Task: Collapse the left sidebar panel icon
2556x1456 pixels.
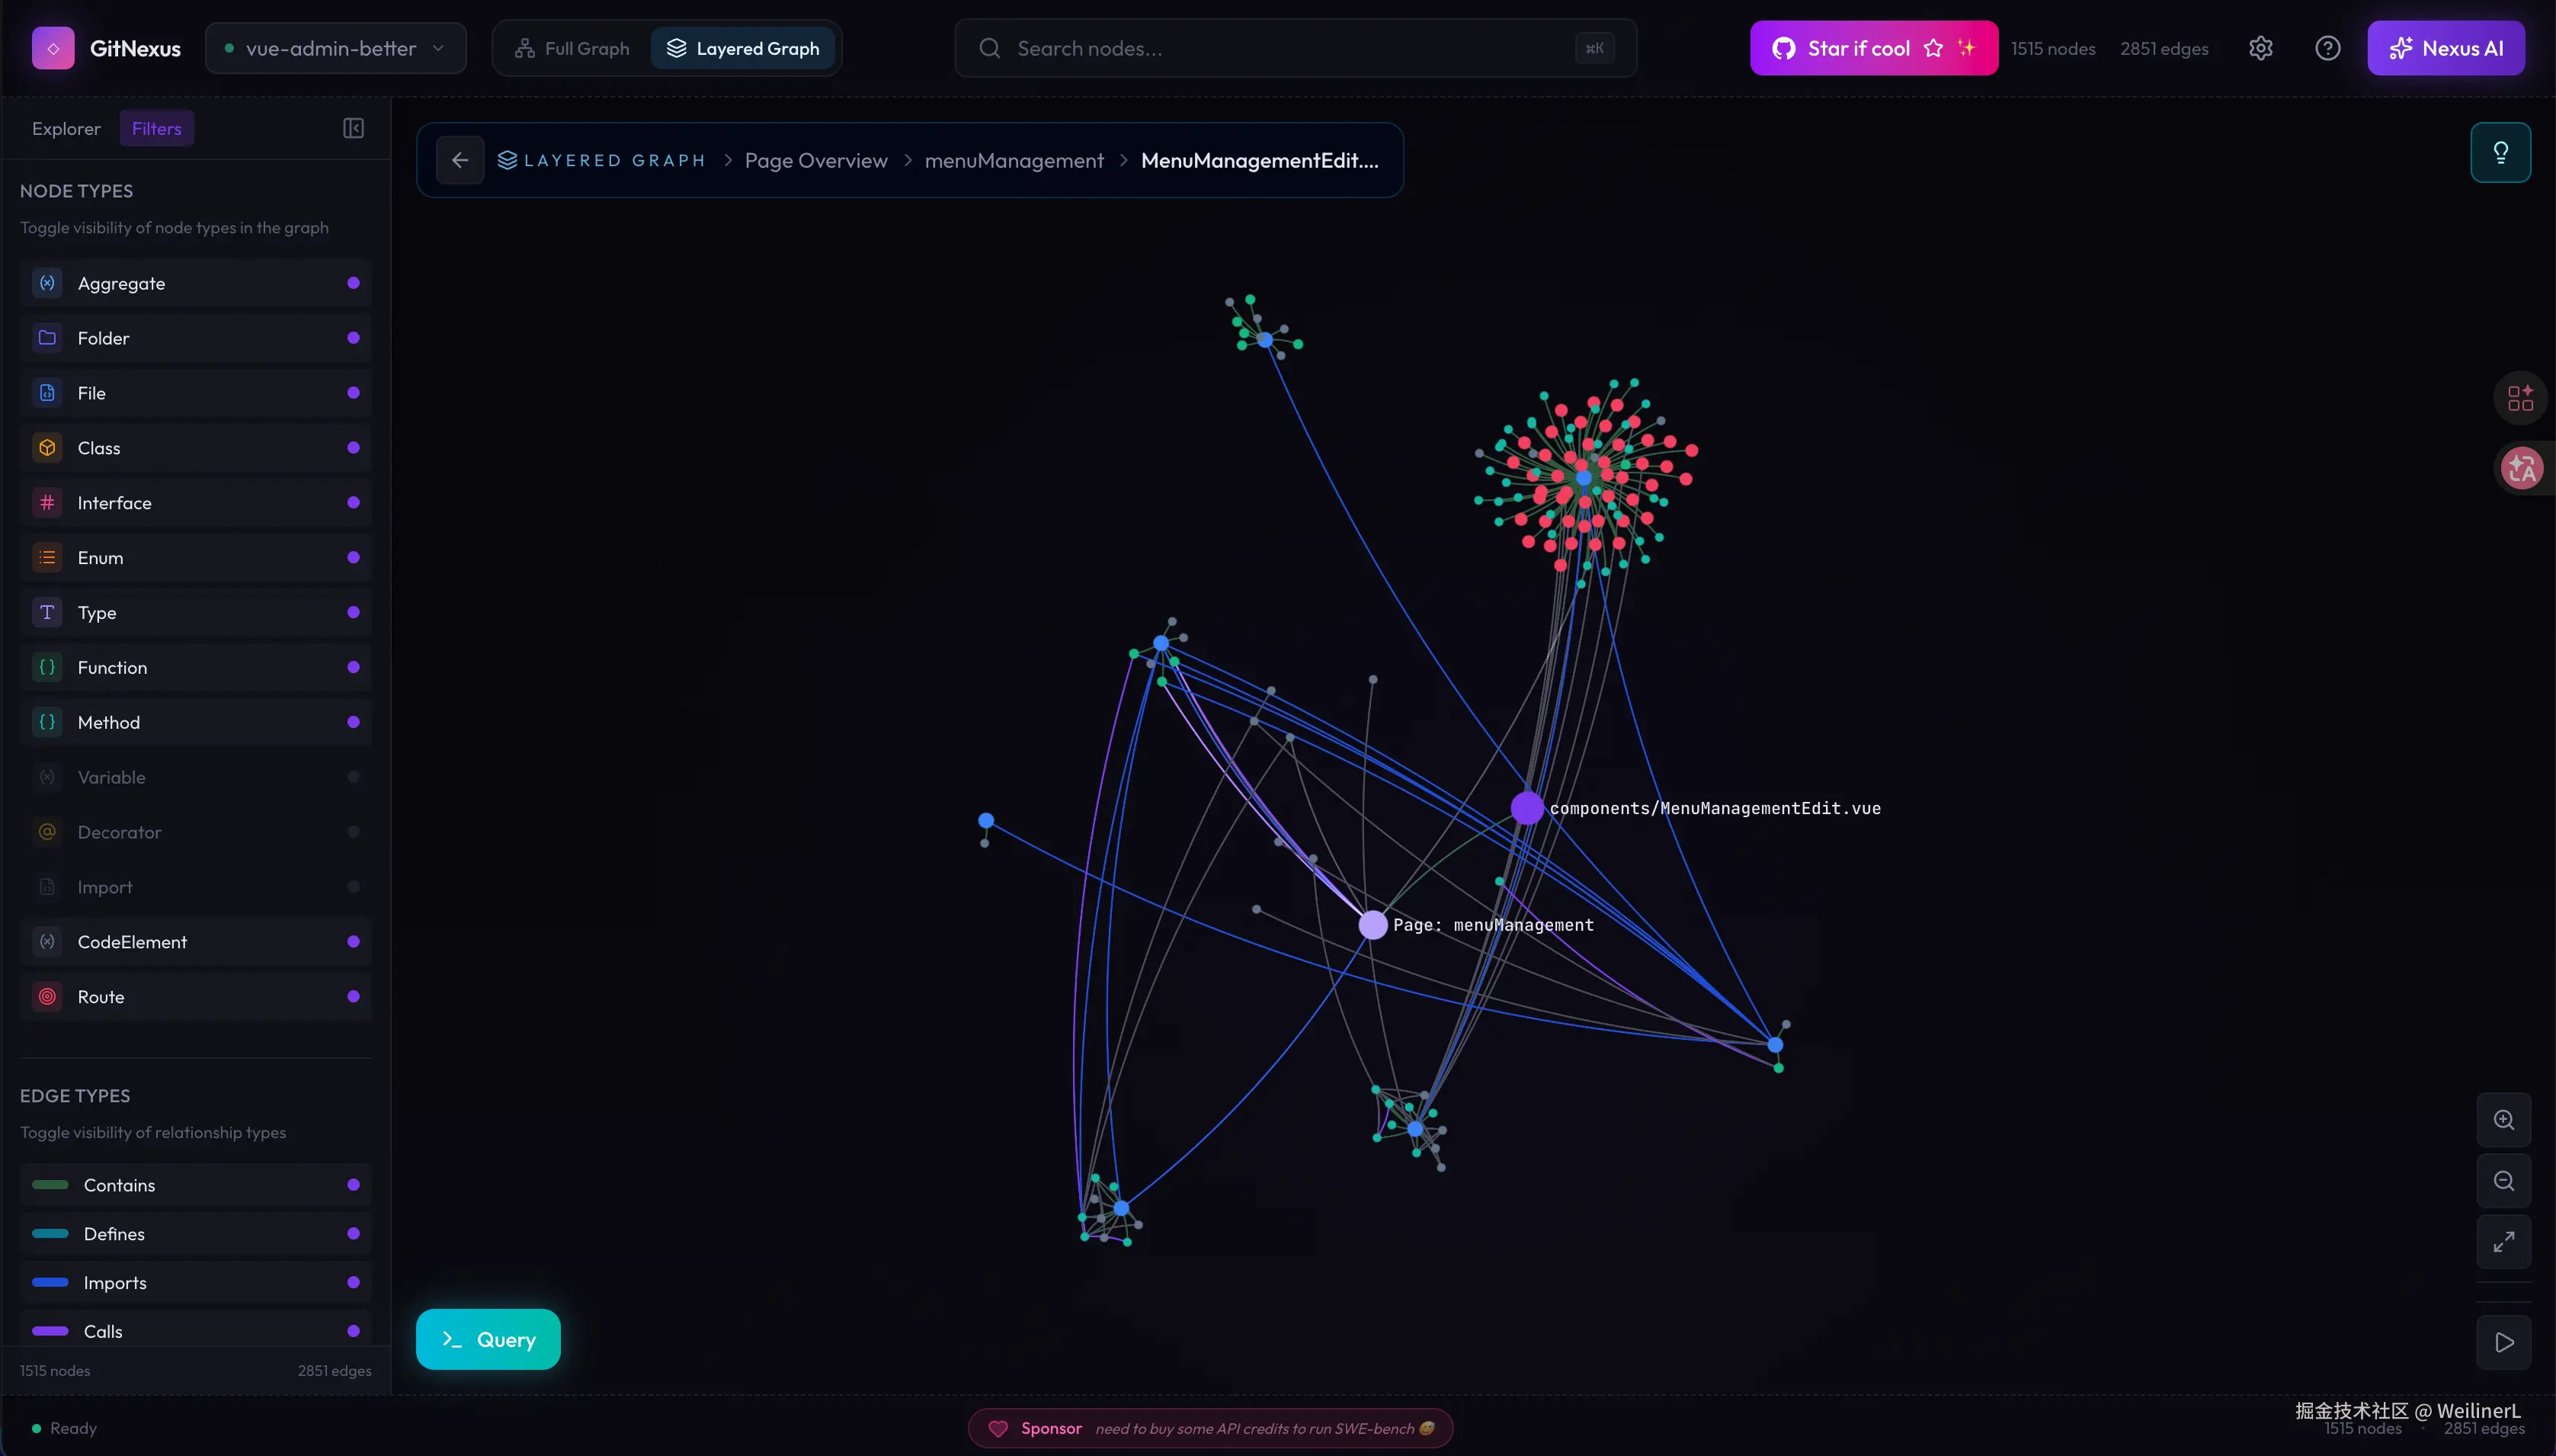Action: 354,128
